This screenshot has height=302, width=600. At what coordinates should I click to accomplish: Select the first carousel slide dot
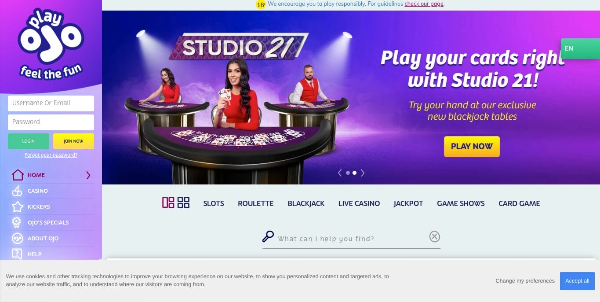[x=348, y=173]
